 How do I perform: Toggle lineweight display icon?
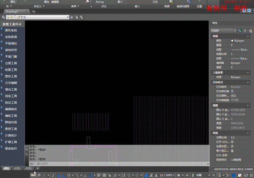coord(99,175)
